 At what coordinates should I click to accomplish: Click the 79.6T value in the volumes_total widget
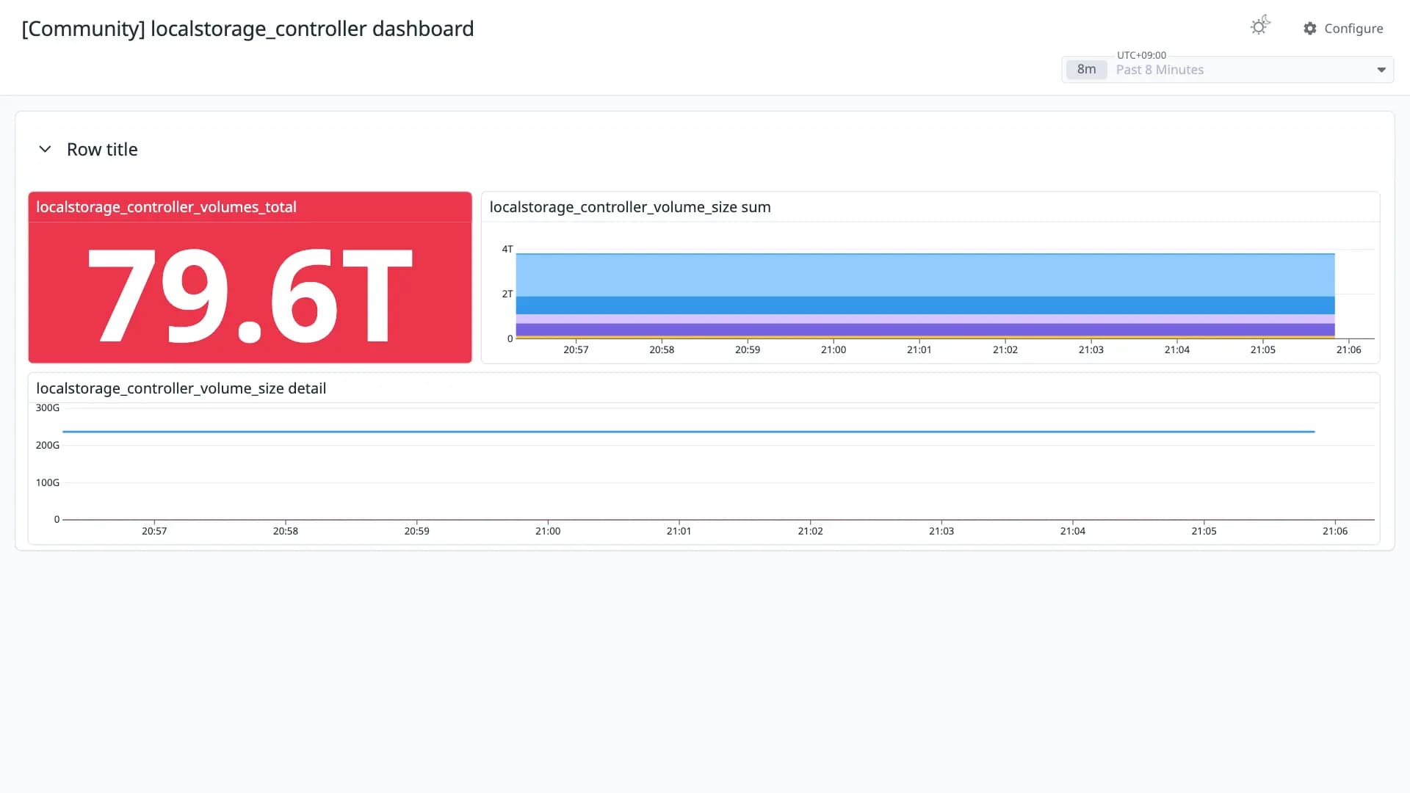(250, 295)
